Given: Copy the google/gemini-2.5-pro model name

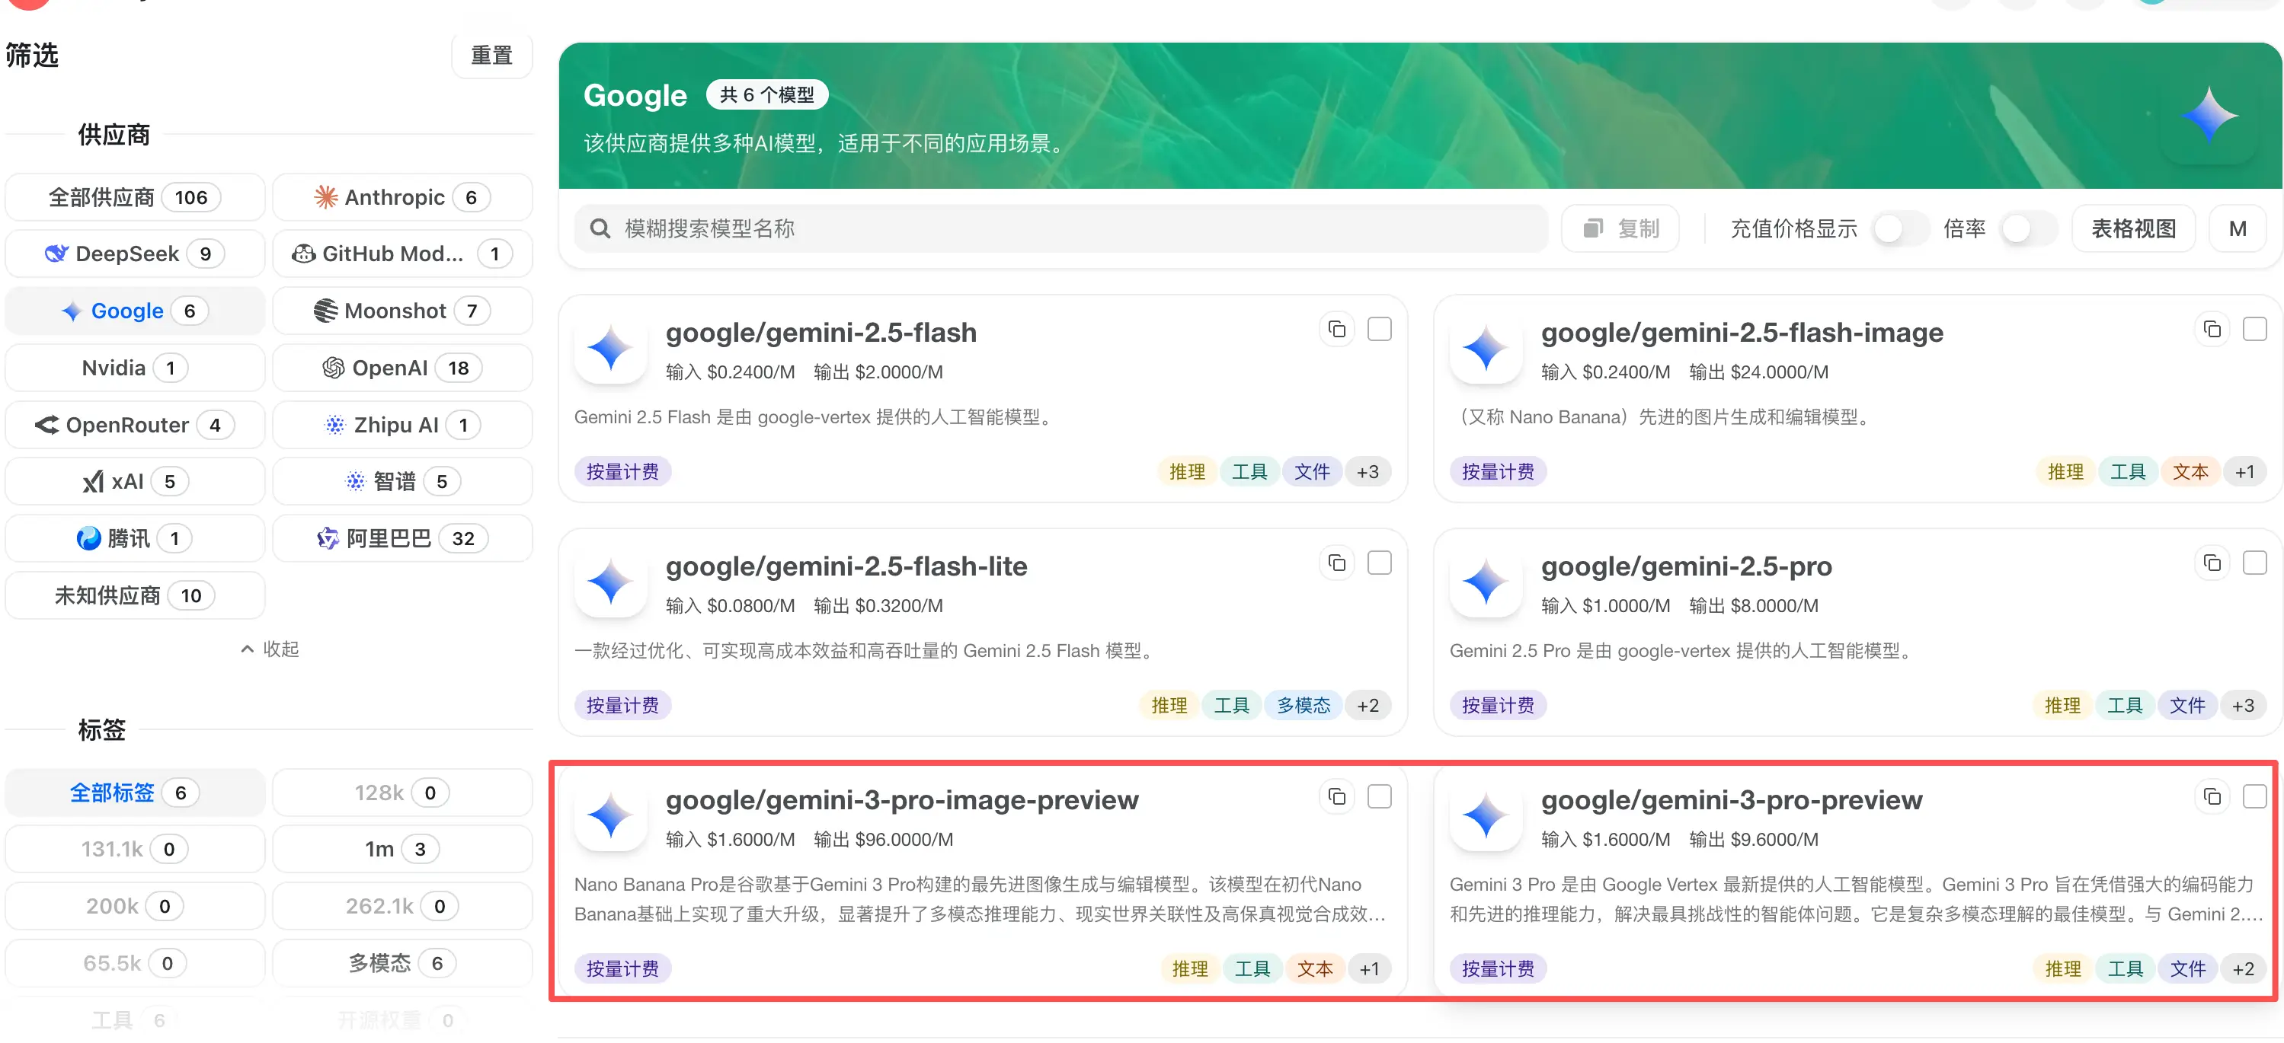Looking at the screenshot, I should (x=2212, y=563).
